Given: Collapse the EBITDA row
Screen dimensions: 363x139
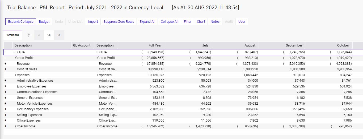Looking at the screenshot, I should 5,52.
